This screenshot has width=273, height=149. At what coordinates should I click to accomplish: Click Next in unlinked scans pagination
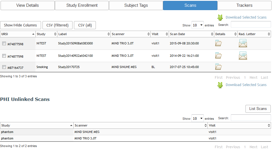pyautogui.click(x=253, y=147)
